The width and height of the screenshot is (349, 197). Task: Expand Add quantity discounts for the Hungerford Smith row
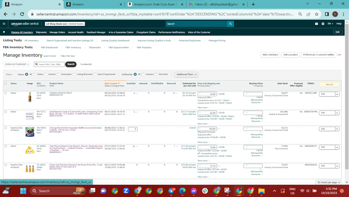click(x=257, y=136)
